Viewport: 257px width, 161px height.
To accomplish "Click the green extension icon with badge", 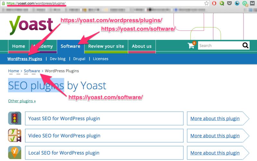I will pos(245,4).
